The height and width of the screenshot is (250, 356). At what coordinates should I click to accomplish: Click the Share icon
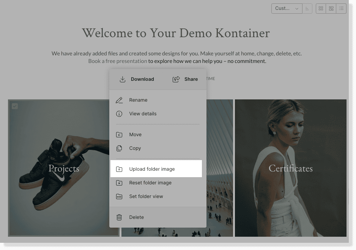(176, 79)
